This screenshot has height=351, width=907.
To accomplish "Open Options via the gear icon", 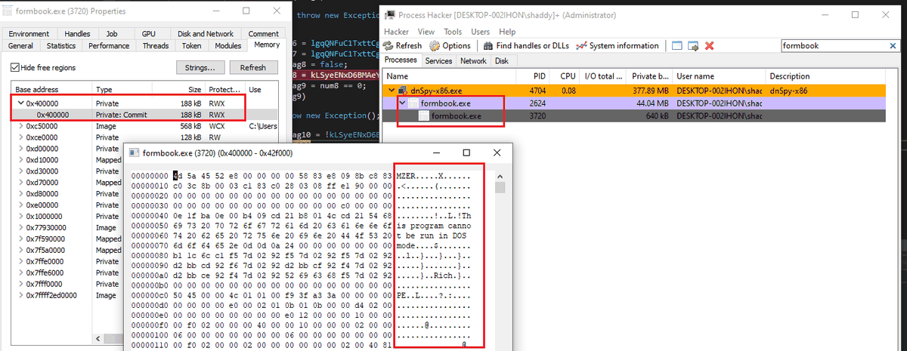I will [x=434, y=45].
